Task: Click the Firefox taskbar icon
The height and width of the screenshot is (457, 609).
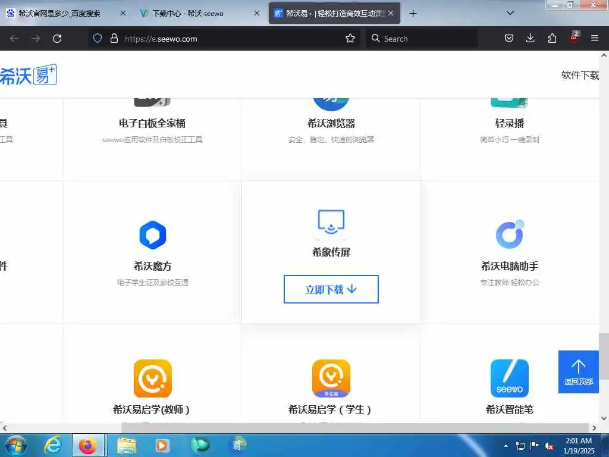Action: (x=88, y=445)
